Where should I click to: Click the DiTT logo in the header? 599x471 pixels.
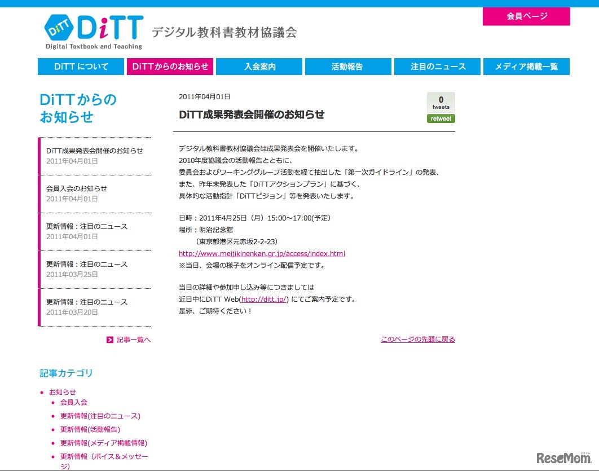coord(94,32)
